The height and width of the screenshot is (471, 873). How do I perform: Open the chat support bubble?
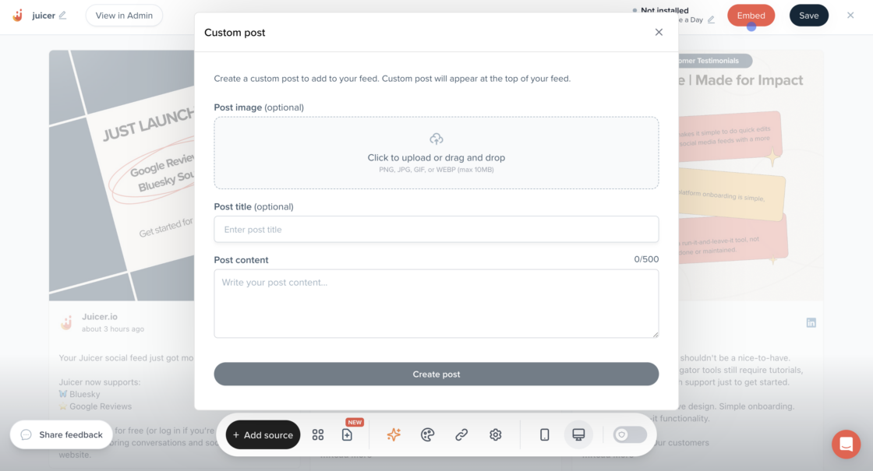(x=846, y=445)
